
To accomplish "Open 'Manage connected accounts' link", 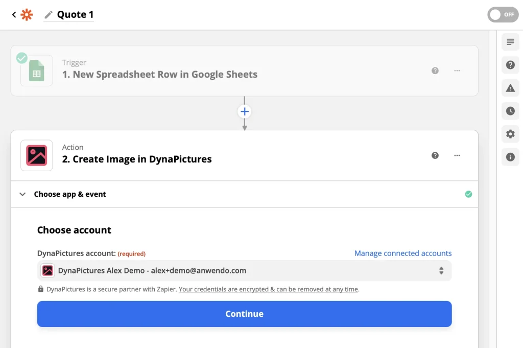I will pos(403,253).
